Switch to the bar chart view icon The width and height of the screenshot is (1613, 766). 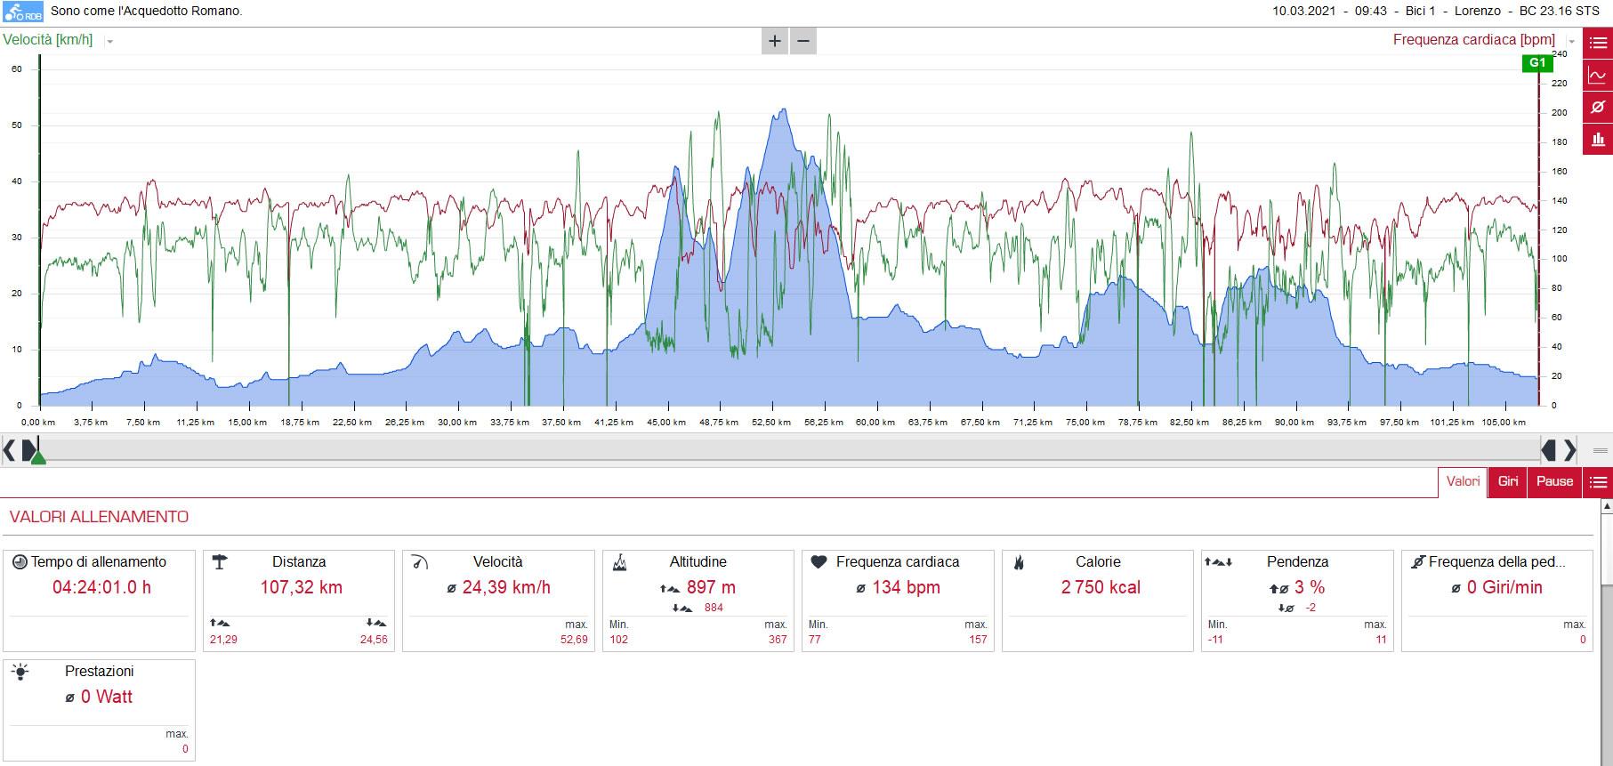[1598, 140]
